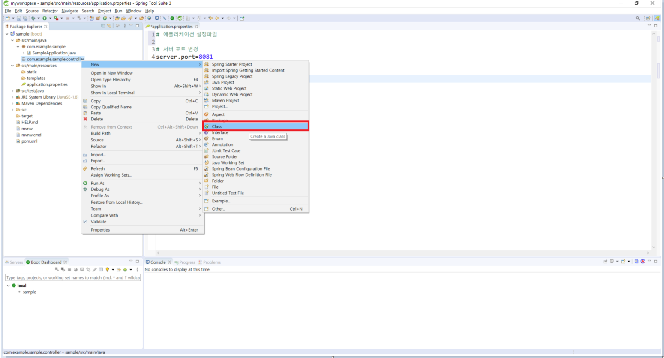Click the pin editor icon at toolbar end

coord(242,18)
